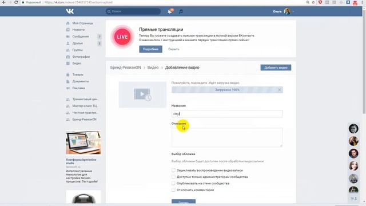Click the Загружено 100% progress bar
The image size is (366, 206).
227,90
